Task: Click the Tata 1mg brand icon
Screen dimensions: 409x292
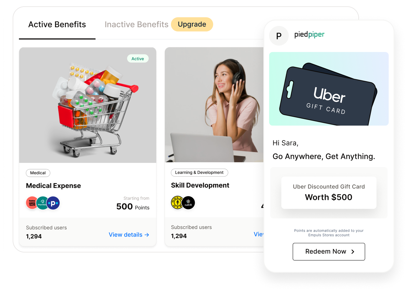Action: (32, 203)
